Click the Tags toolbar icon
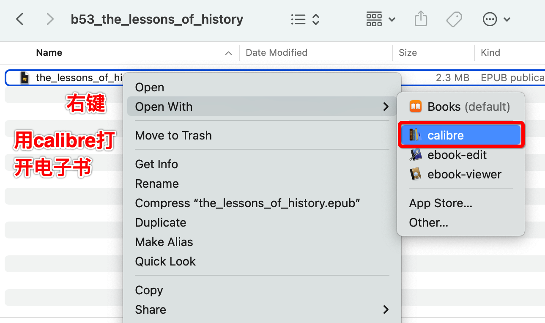 454,19
